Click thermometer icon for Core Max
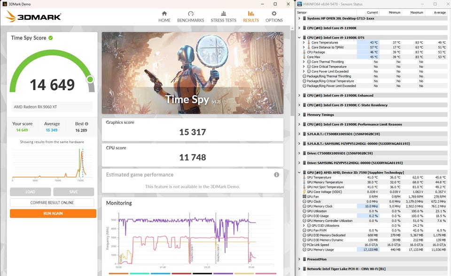 pos(304,57)
